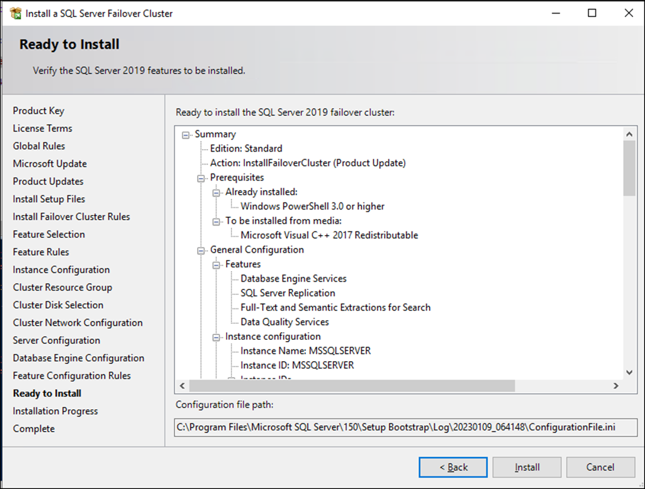Viewport: 645px width, 489px height.
Task: Click the vertical scrollbar up arrow
Action: pyautogui.click(x=629, y=134)
